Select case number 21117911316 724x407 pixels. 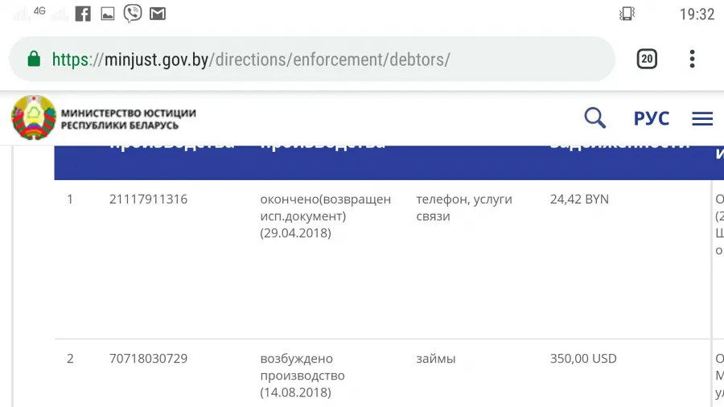[148, 199]
